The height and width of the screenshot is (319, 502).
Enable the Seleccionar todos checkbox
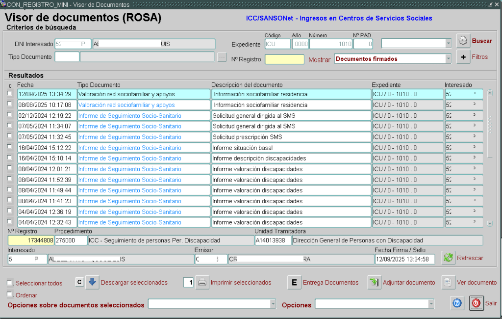point(10,283)
